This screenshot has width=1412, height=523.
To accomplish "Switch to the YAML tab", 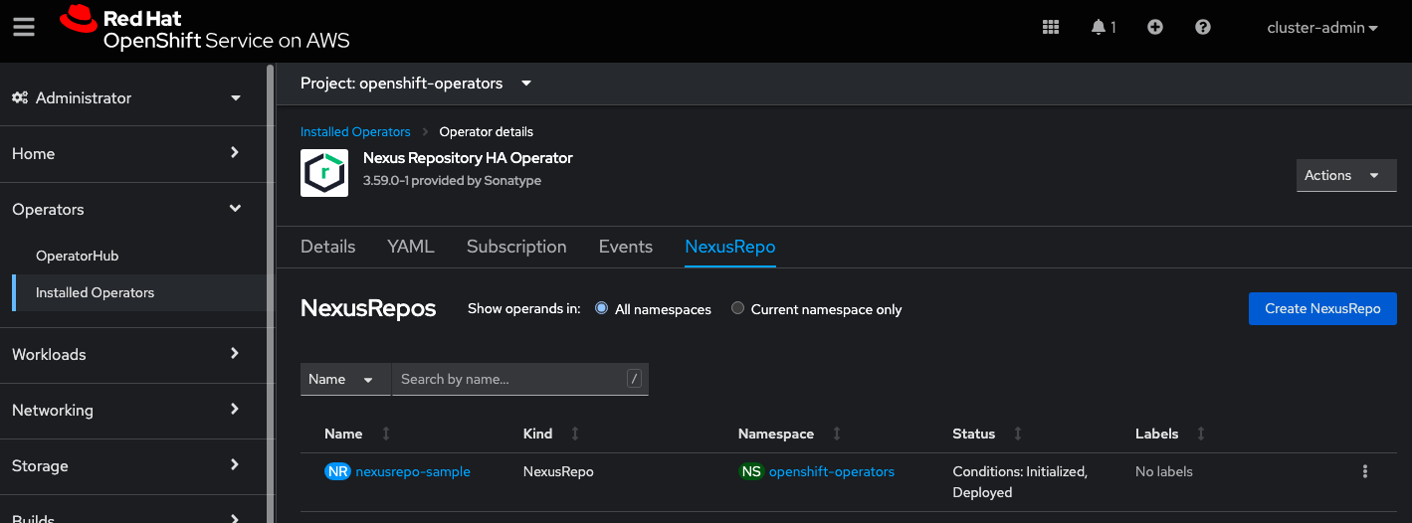I will coord(411,247).
